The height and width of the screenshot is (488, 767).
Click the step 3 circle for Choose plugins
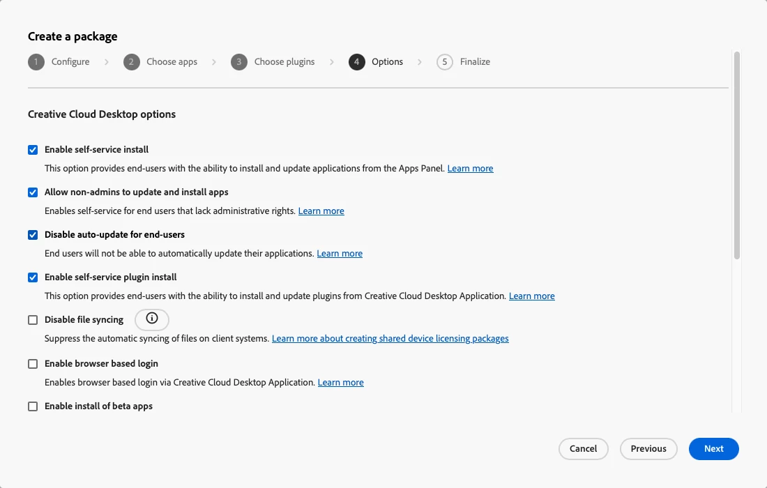pyautogui.click(x=239, y=62)
